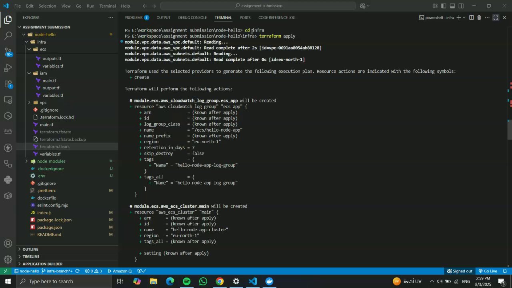Open the File menu
This screenshot has width=512, height=288.
coord(18,6)
